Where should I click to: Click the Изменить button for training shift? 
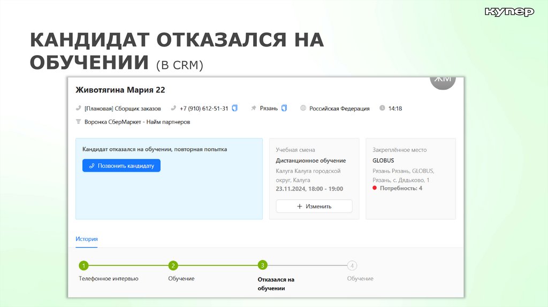(314, 206)
